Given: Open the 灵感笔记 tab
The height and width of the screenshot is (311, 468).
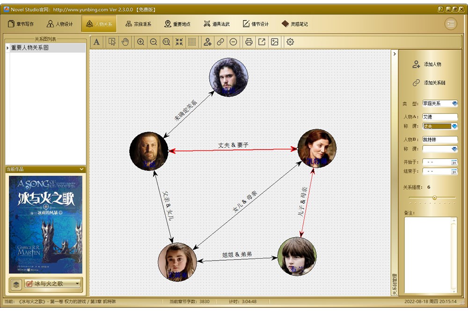Looking at the screenshot, I should pos(295,24).
